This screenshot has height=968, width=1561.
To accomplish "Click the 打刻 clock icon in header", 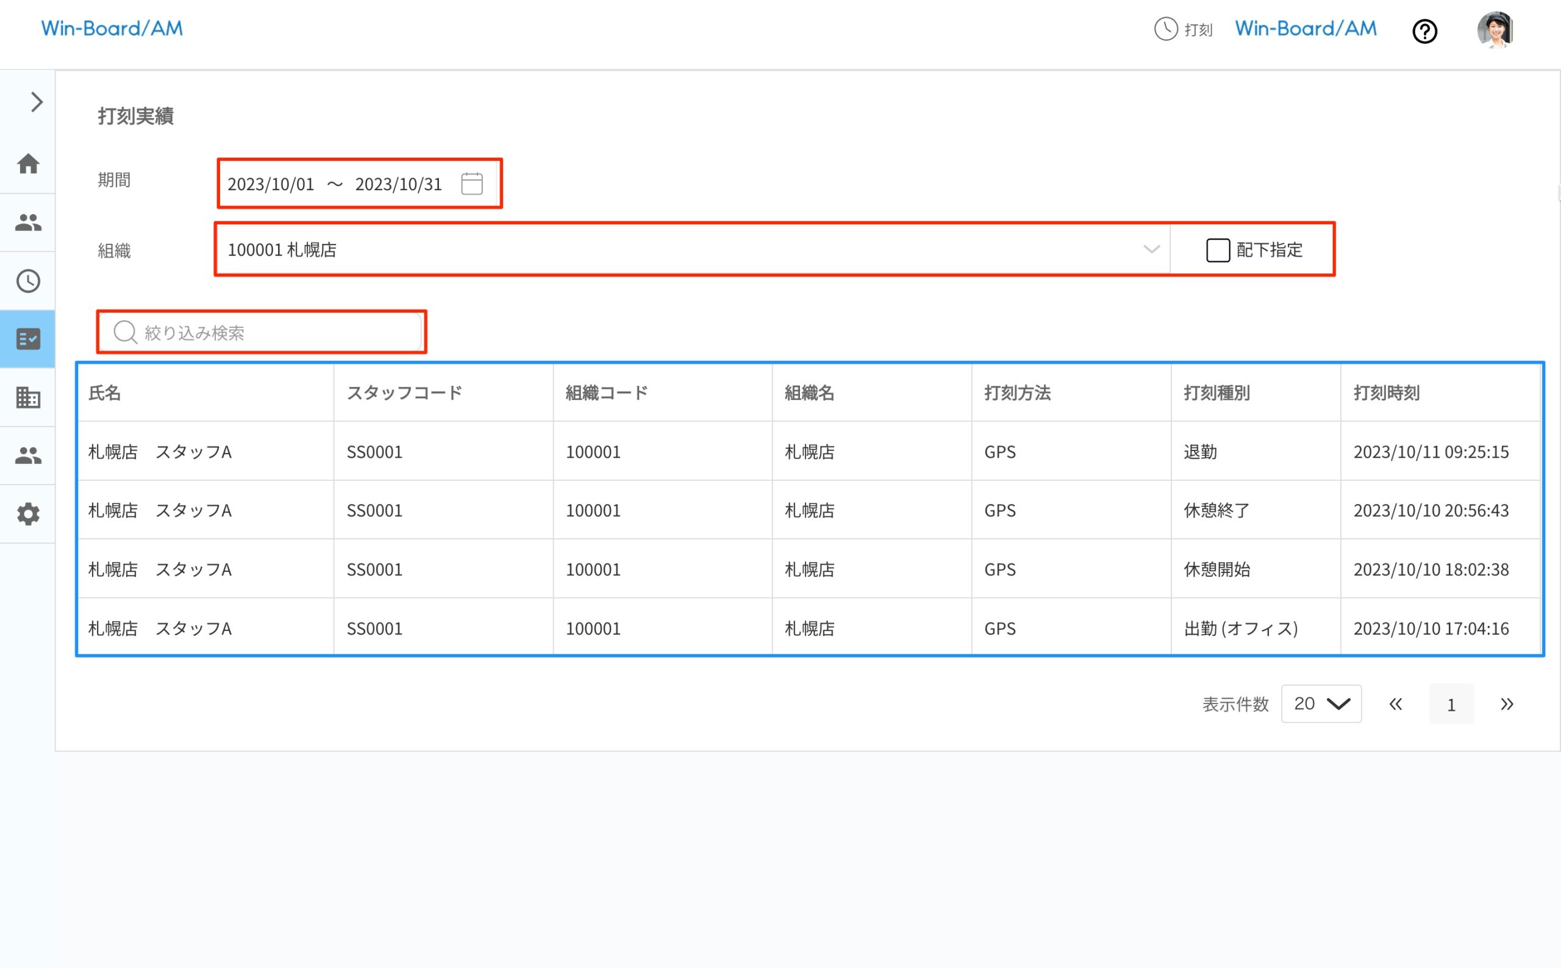I will coord(1165,29).
